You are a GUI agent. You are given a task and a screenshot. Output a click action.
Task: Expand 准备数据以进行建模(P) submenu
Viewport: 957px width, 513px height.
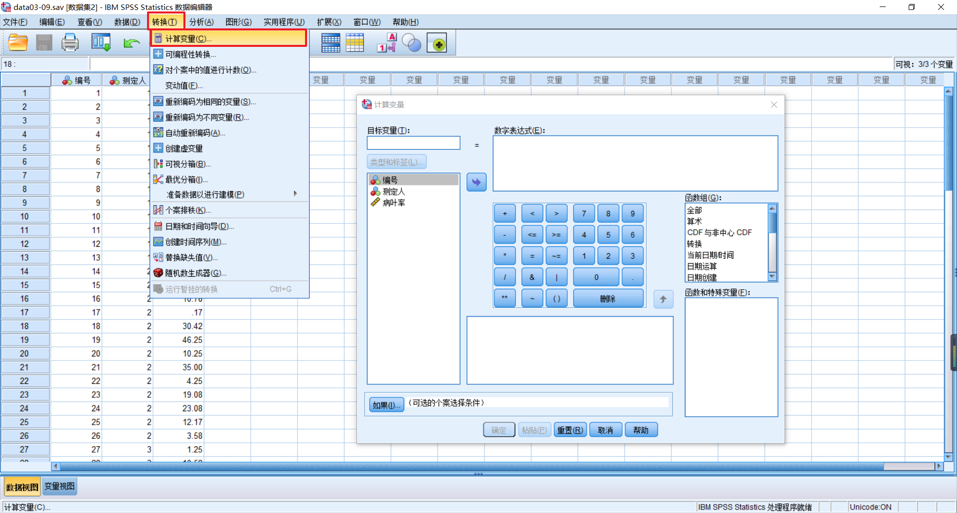(x=230, y=194)
